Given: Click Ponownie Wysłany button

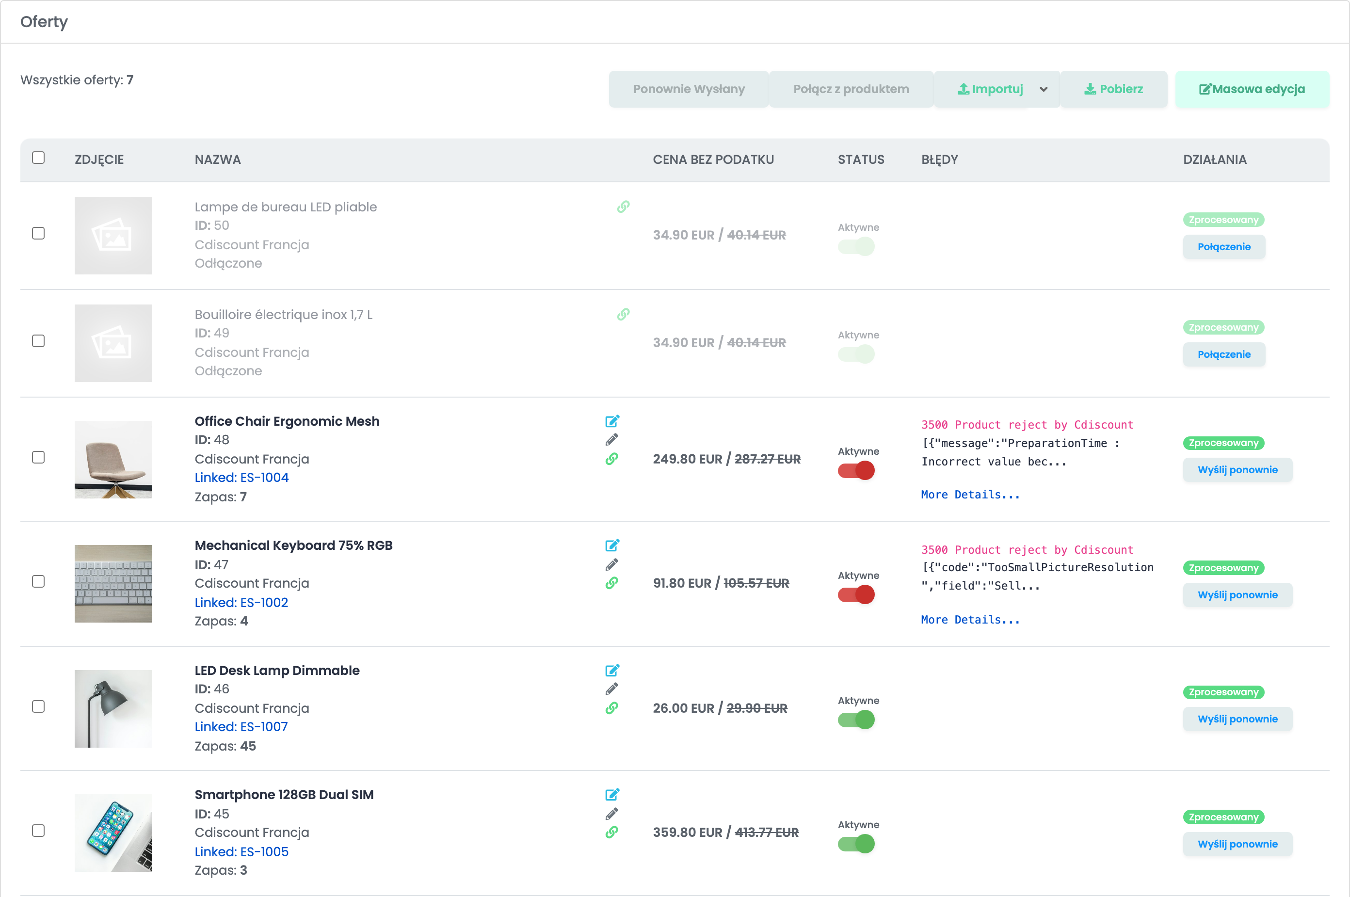Looking at the screenshot, I should 689,89.
